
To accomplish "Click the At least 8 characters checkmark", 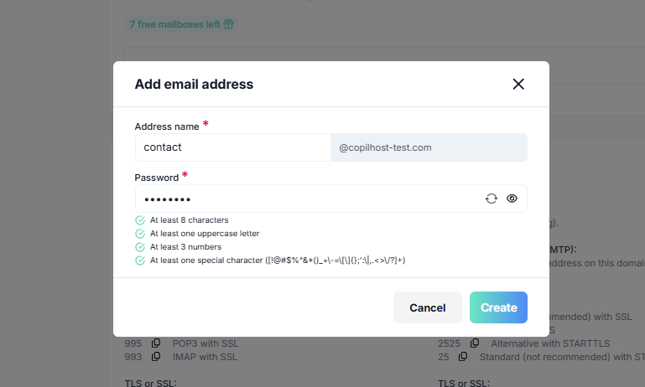I will (x=140, y=220).
